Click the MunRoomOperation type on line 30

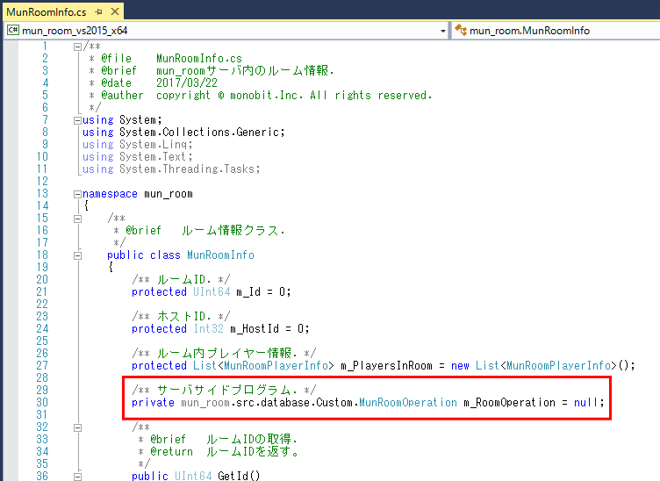[x=408, y=402]
